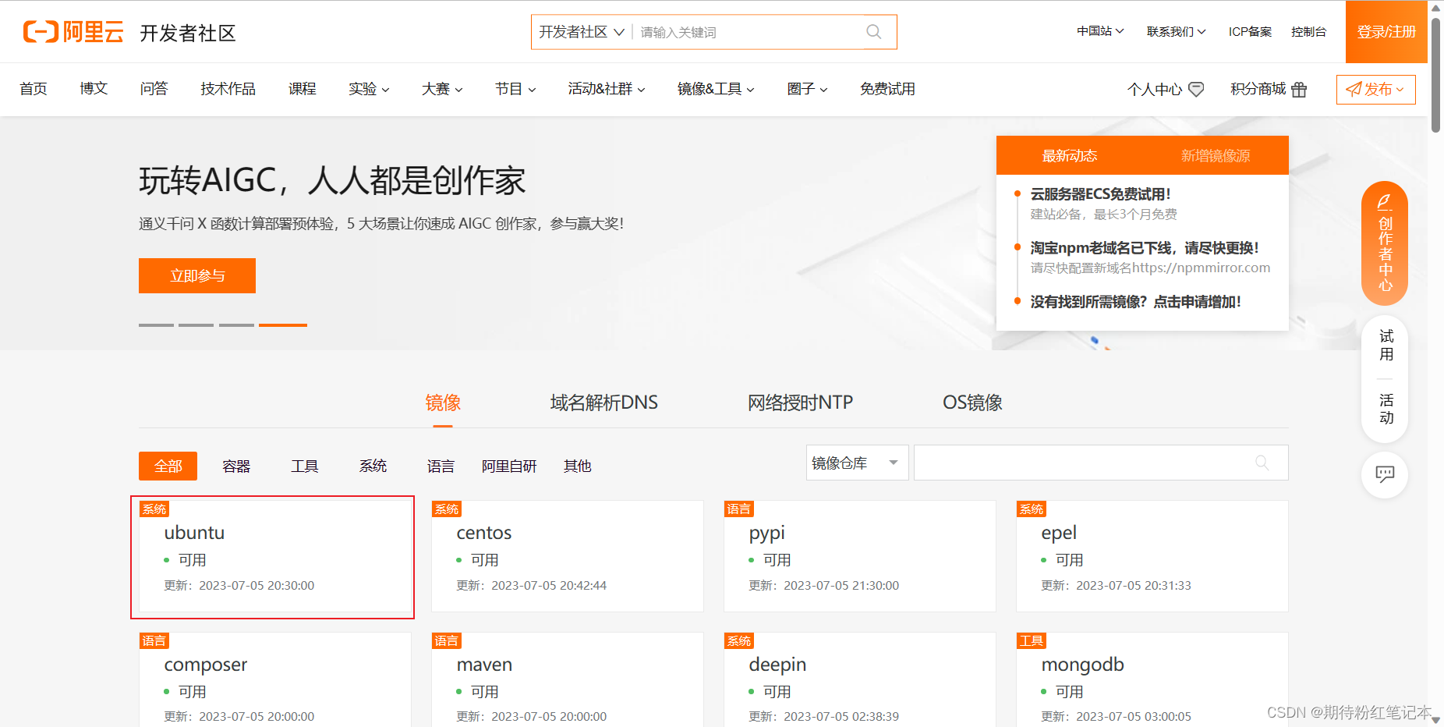The height and width of the screenshot is (727, 1444).
Task: Open the 没有找到所需镜像 request link
Action: click(1135, 302)
